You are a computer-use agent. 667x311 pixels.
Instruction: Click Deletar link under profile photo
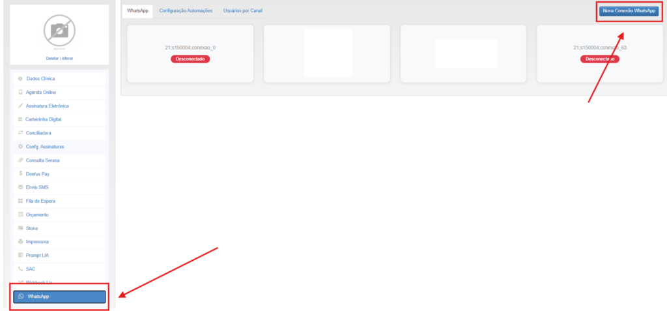(x=52, y=59)
